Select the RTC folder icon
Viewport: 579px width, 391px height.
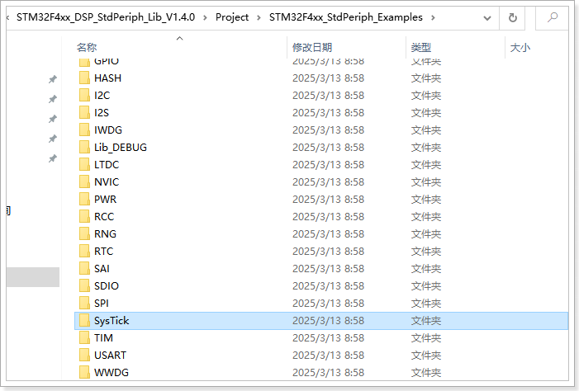tap(84, 252)
